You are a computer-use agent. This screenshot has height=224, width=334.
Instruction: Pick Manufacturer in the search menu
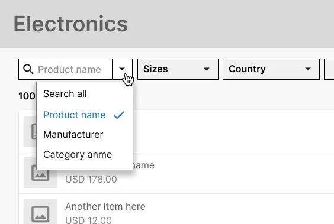[x=73, y=135]
